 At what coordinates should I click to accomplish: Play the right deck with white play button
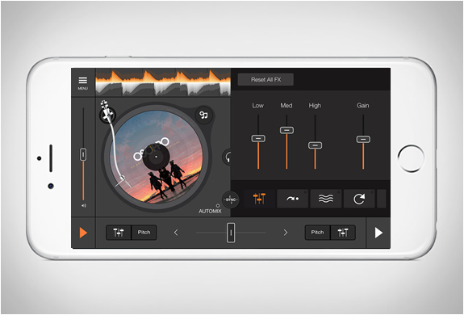378,233
